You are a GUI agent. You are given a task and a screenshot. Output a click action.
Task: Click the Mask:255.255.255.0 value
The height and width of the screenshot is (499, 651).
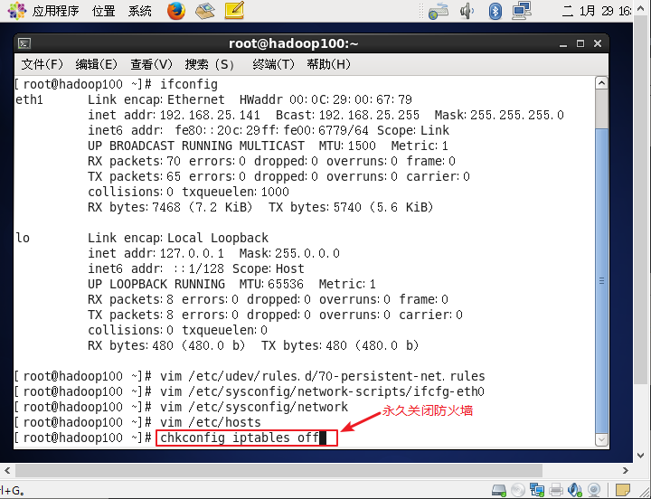499,115
